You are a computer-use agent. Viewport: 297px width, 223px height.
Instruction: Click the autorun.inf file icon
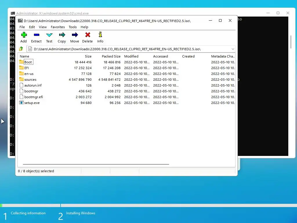pyautogui.click(x=21, y=85)
